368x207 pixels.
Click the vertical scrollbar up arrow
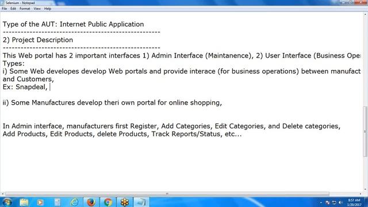[x=365, y=14]
